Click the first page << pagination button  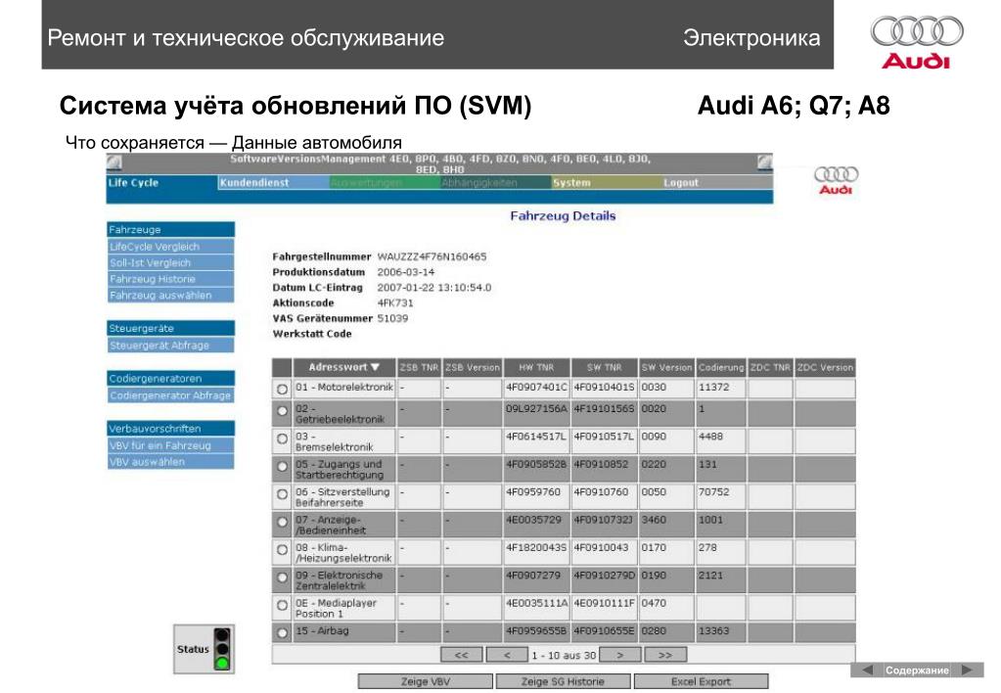[462, 655]
